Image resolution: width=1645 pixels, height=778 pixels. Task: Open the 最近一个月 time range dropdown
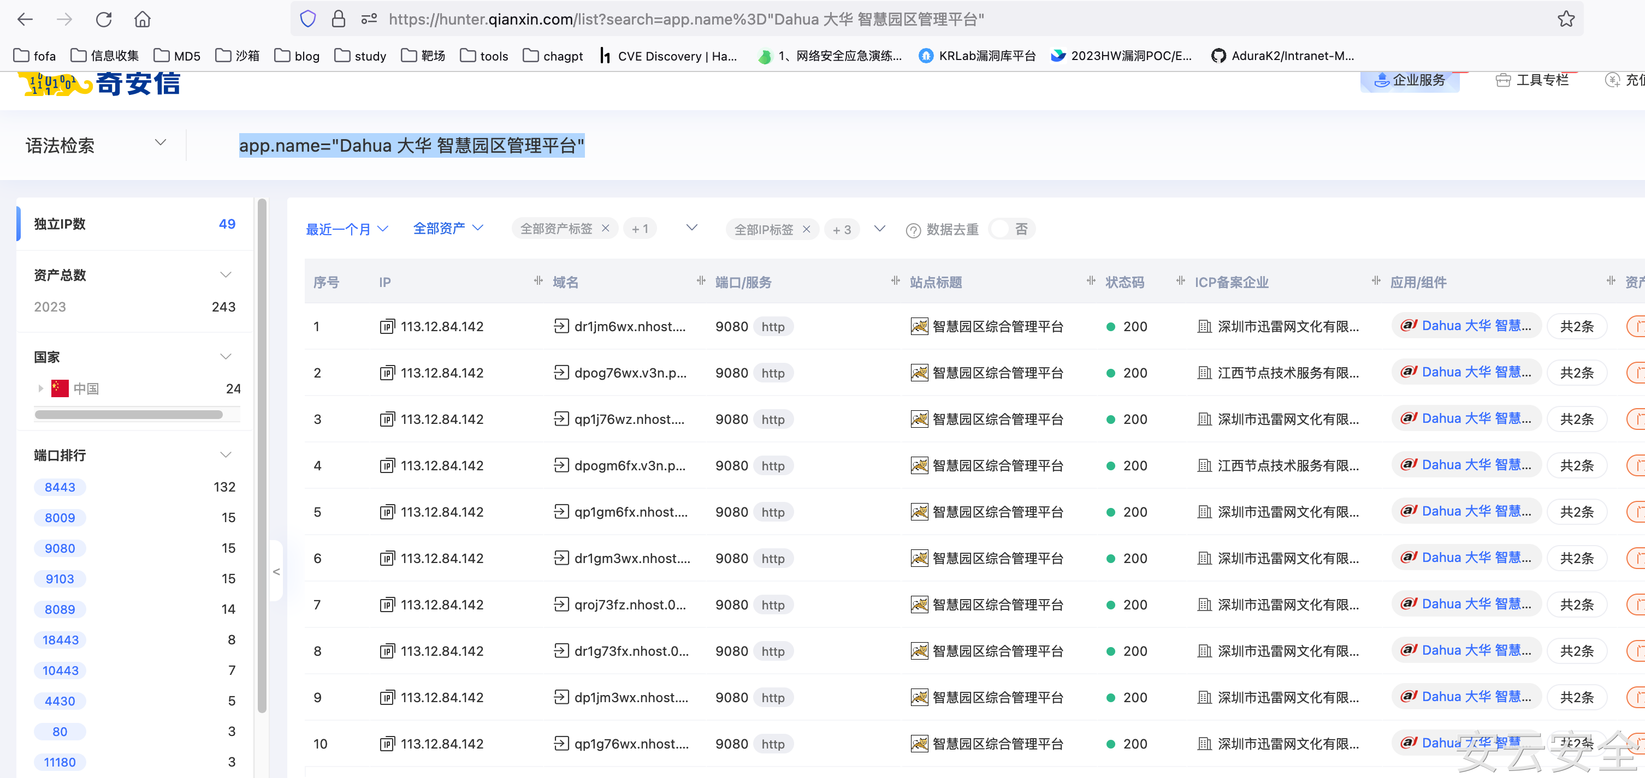point(347,229)
